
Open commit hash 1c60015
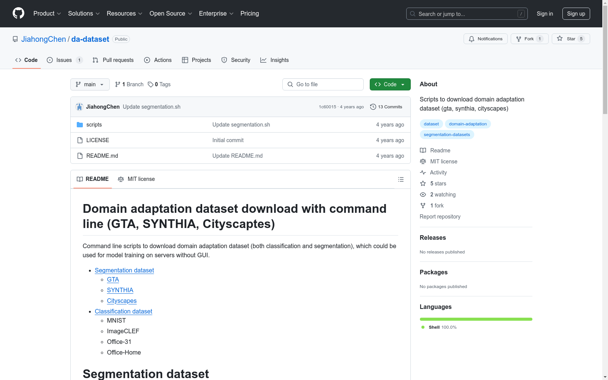[x=328, y=107]
